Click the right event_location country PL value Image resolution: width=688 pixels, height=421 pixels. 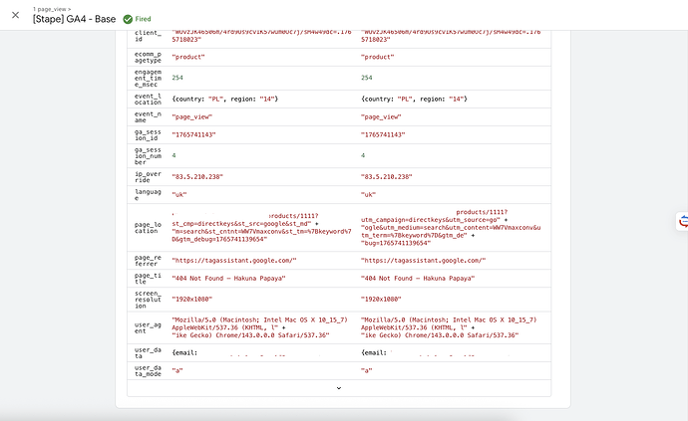point(414,98)
